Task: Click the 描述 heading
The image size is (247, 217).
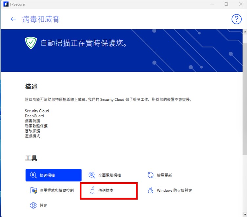Action: tap(31, 87)
